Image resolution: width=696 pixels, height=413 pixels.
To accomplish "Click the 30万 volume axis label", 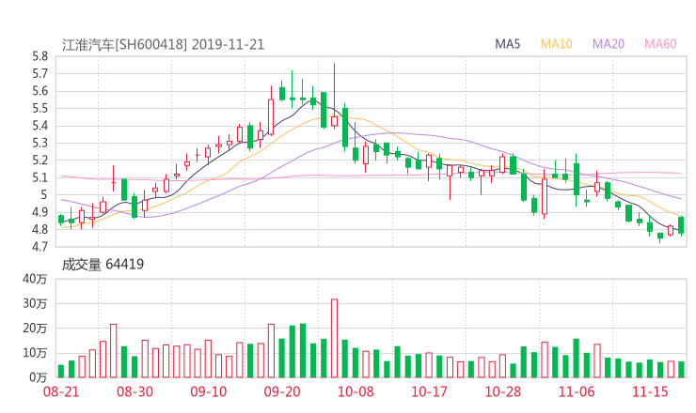I will pos(35,303).
